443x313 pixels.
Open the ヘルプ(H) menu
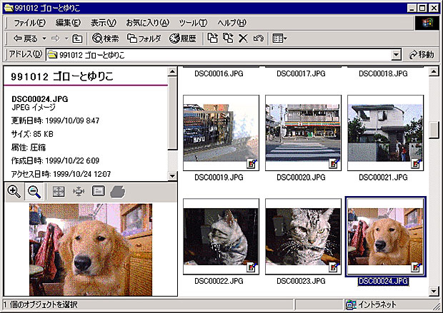pyautogui.click(x=232, y=23)
